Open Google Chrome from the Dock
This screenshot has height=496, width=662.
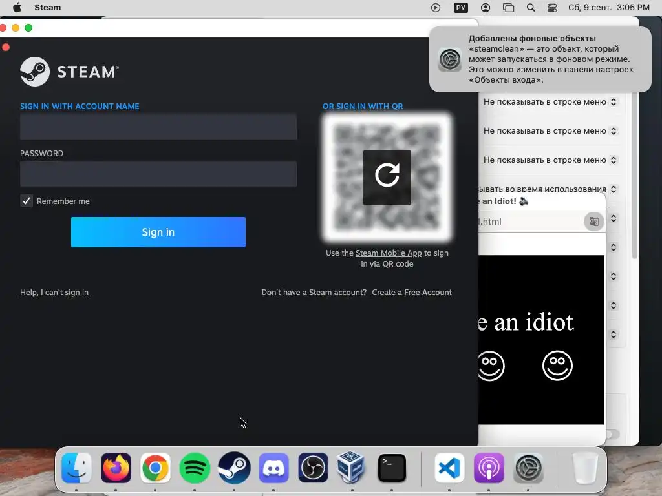pyautogui.click(x=155, y=468)
